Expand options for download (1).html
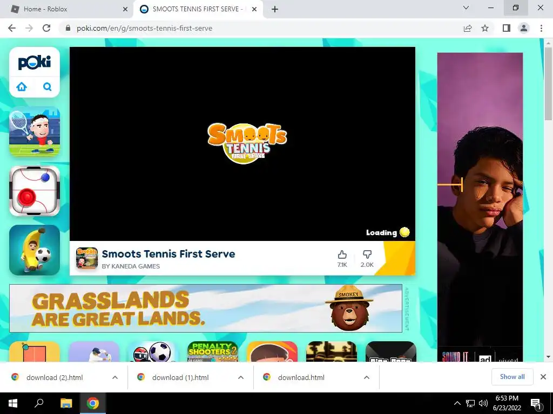 coord(241,377)
